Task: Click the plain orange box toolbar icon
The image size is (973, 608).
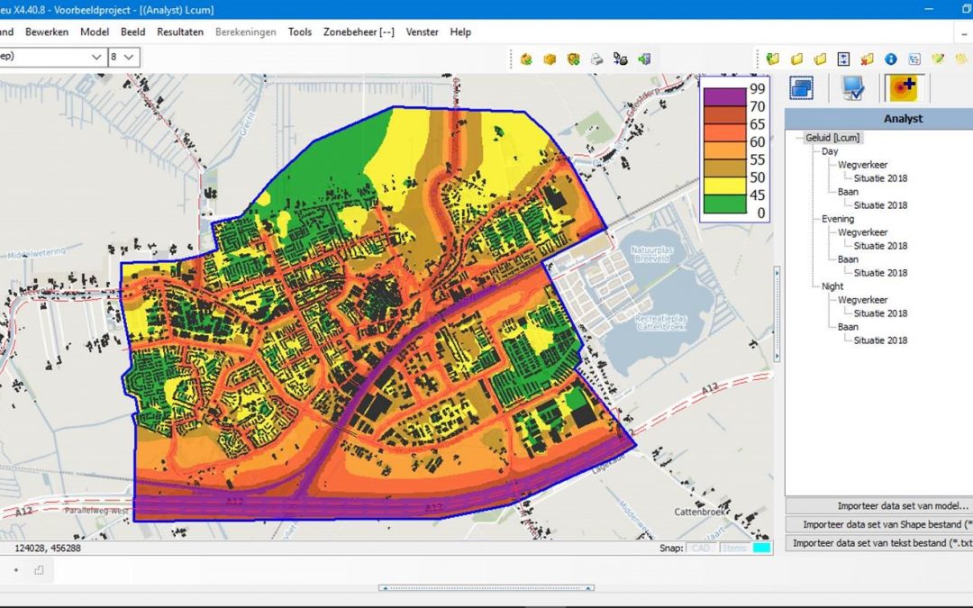Action: 550,59
